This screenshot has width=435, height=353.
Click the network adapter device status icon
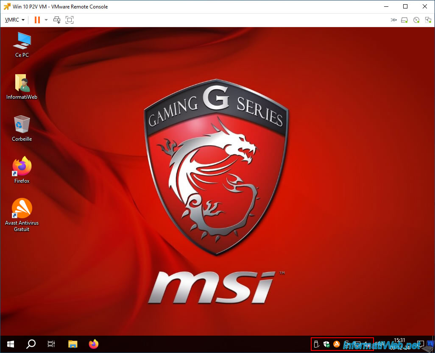428,20
